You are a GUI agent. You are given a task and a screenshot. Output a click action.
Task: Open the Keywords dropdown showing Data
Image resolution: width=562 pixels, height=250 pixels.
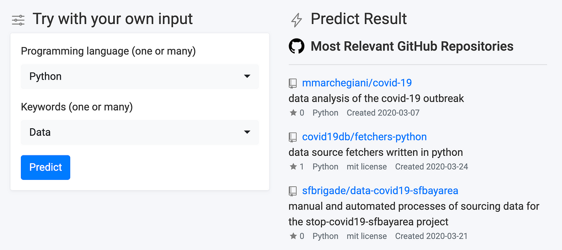pos(140,132)
